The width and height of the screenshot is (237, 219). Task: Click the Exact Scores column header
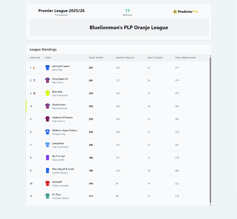pyautogui.click(x=155, y=58)
